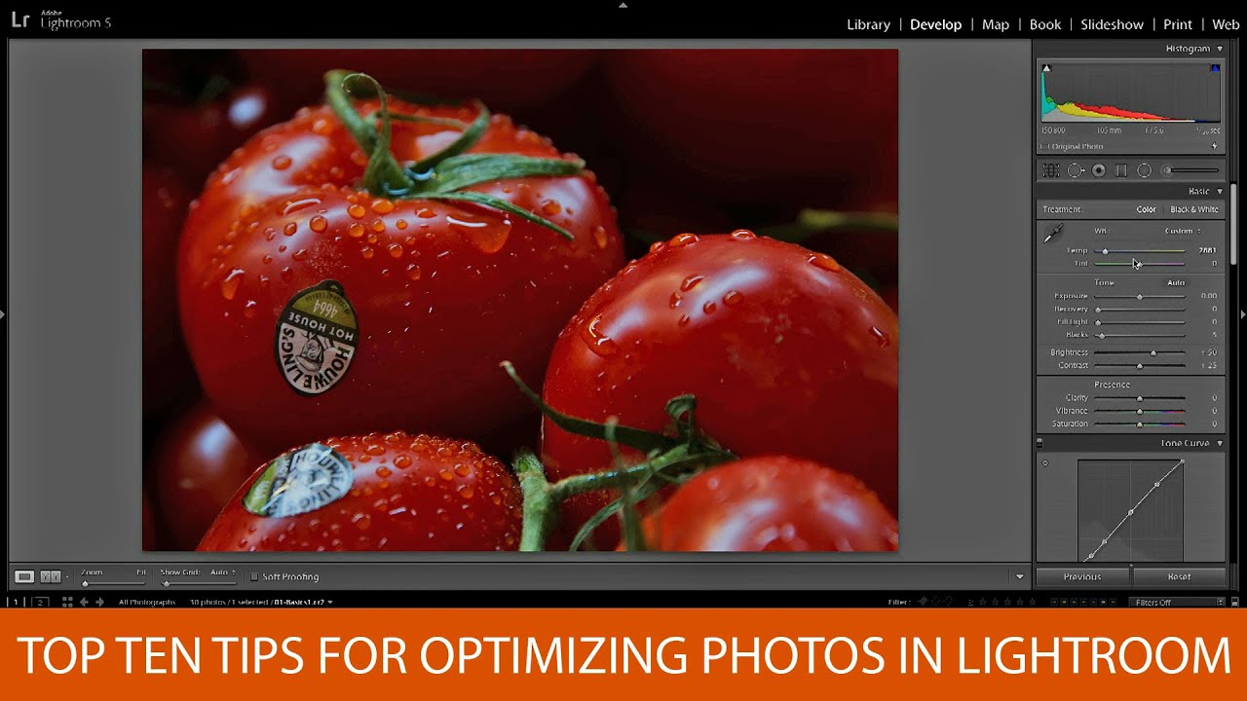
Task: Show the left panel using edge triangle
Action: pos(4,314)
